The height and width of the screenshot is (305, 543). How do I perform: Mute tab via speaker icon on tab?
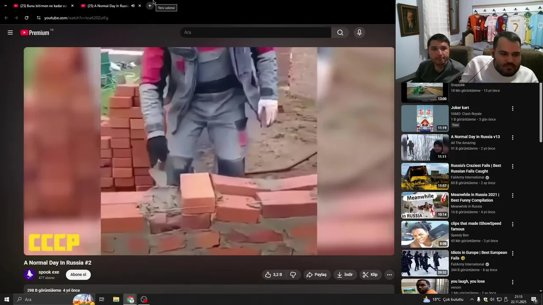click(133, 6)
